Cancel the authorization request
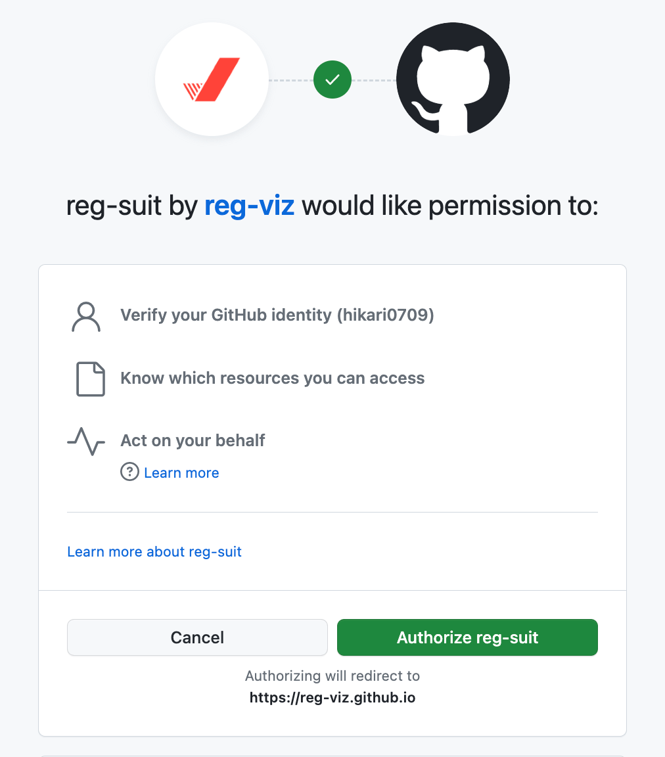The image size is (665, 757). [197, 637]
